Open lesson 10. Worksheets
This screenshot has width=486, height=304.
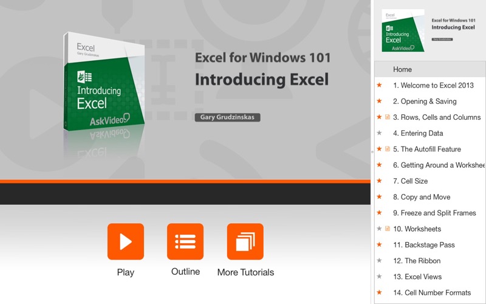tap(417, 229)
